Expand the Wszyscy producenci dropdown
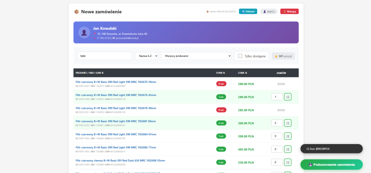371x173 pixels. [x=196, y=56]
